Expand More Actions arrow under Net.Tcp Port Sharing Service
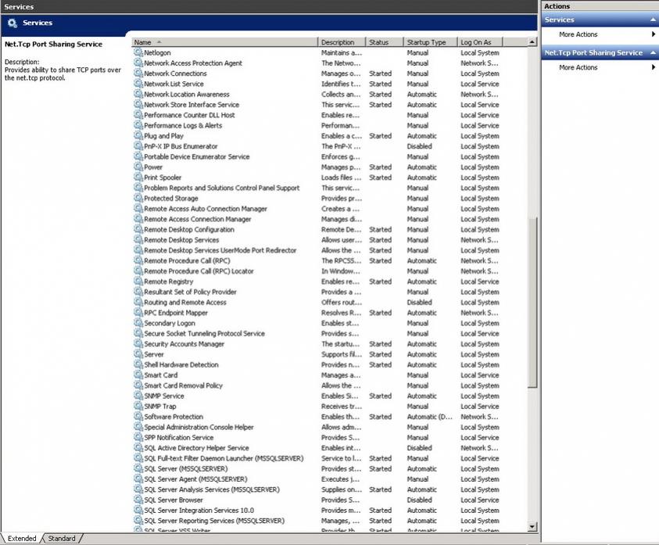659x545 pixels. coord(653,67)
